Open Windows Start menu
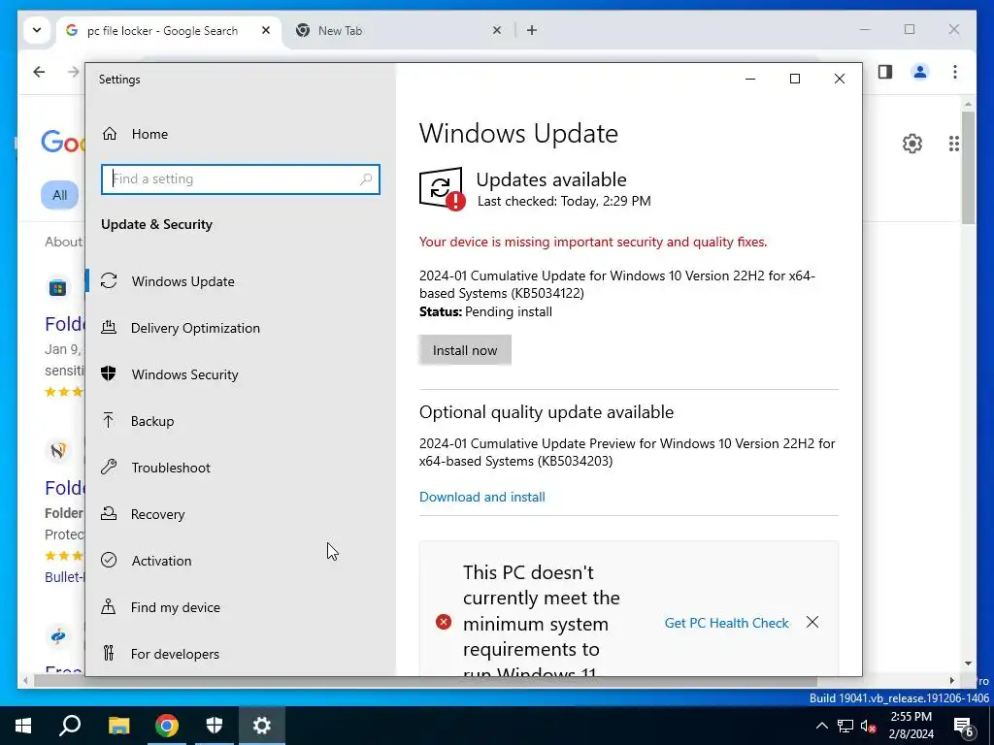Screen dimensions: 994x745 coord(23,726)
